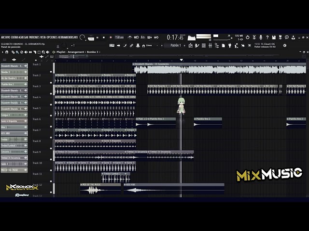Mute Track 1 using its dot toggle
Viewport: 309px width, 231px height.
point(51,72)
